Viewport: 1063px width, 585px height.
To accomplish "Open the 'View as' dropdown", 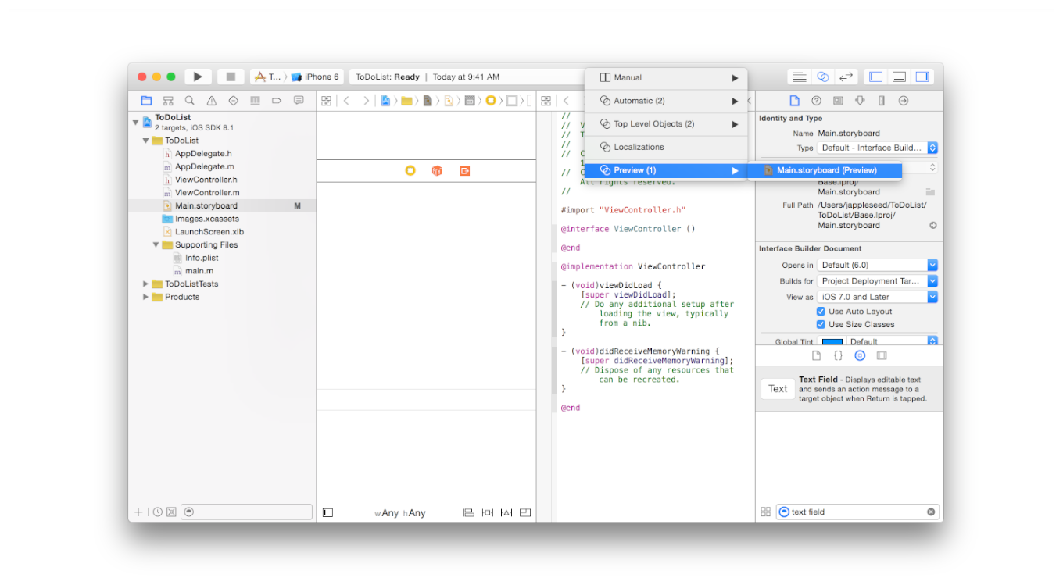I will (876, 298).
